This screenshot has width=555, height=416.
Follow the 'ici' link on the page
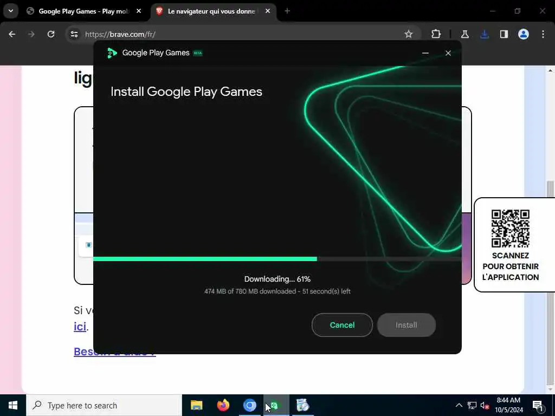(x=80, y=326)
